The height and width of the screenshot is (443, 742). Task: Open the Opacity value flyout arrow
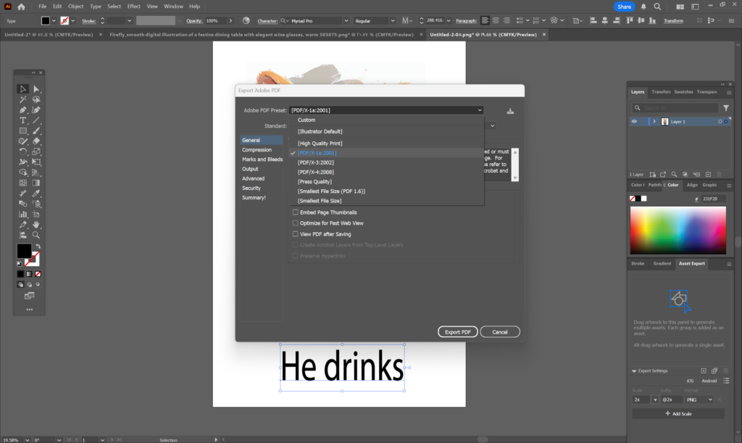tap(230, 21)
